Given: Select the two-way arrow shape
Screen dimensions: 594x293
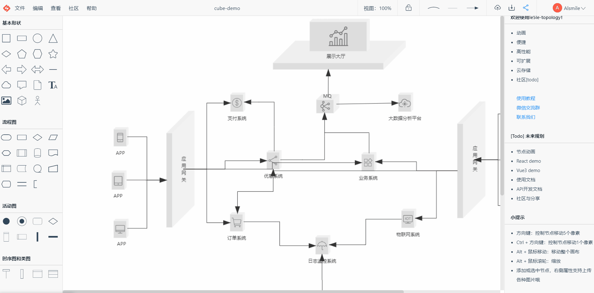Looking at the screenshot, I should click(37, 69).
